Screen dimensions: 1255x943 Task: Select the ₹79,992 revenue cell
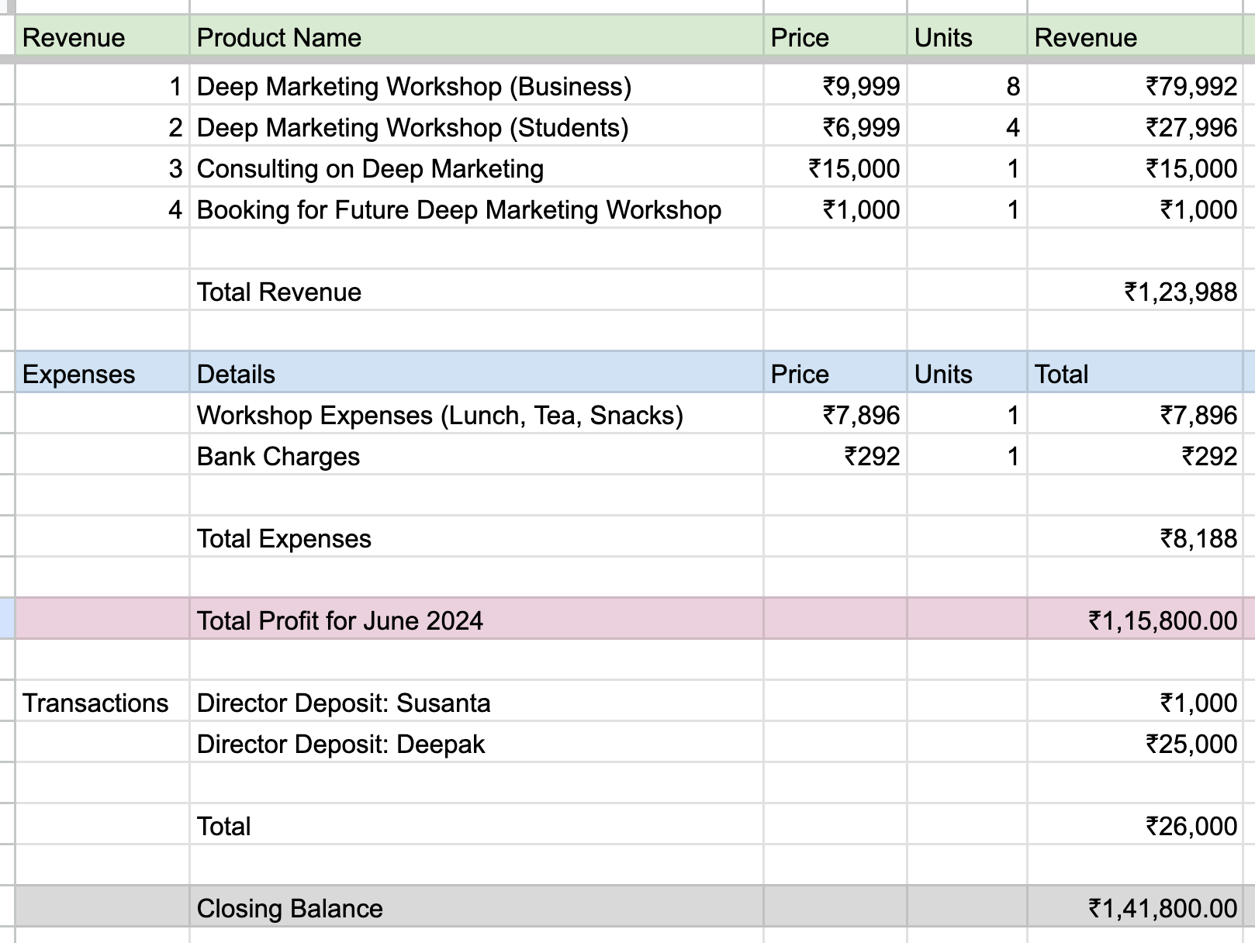(x=1136, y=86)
